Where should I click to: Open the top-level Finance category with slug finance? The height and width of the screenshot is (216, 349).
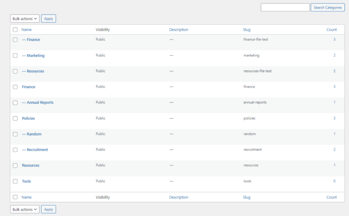[x=29, y=87]
